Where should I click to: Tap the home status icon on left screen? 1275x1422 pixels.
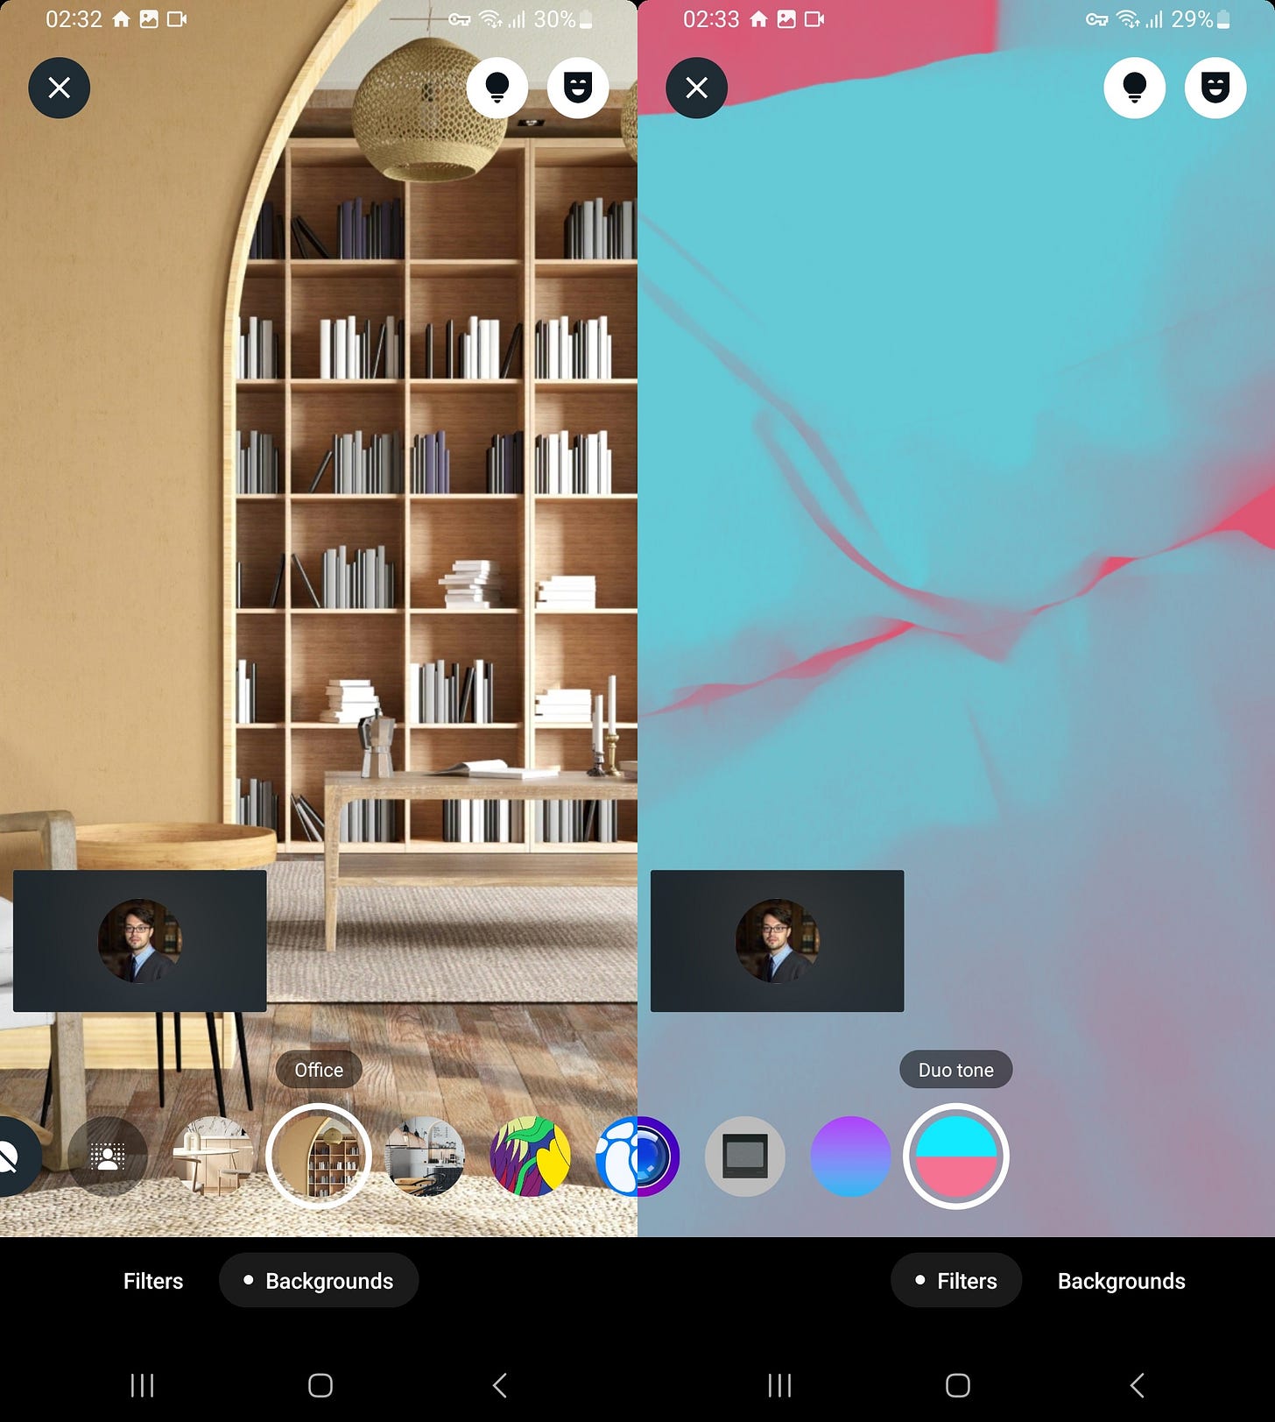(x=122, y=19)
